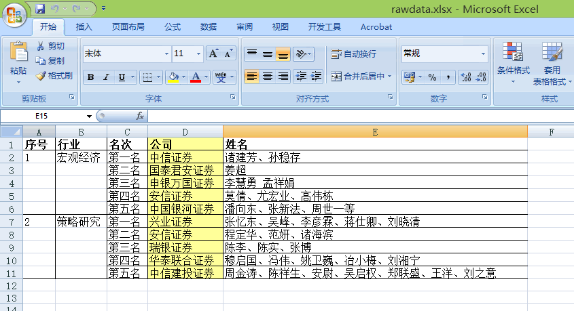Open the merge and center dropdown arrow
This screenshot has width=574, height=311.
coord(389,77)
